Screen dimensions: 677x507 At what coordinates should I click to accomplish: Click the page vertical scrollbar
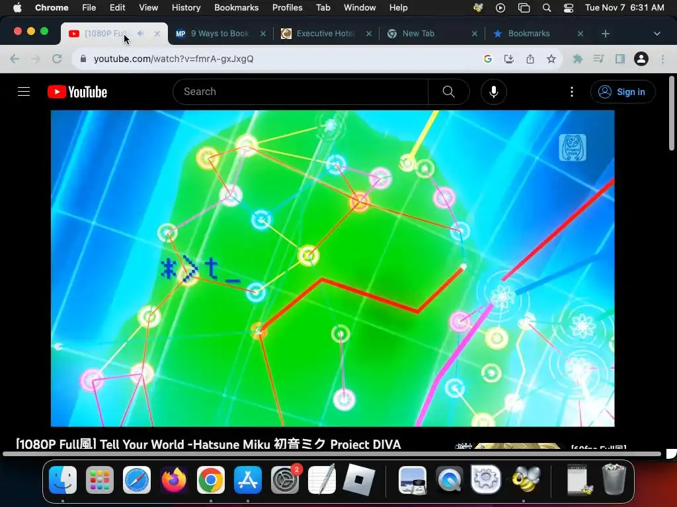click(x=672, y=114)
